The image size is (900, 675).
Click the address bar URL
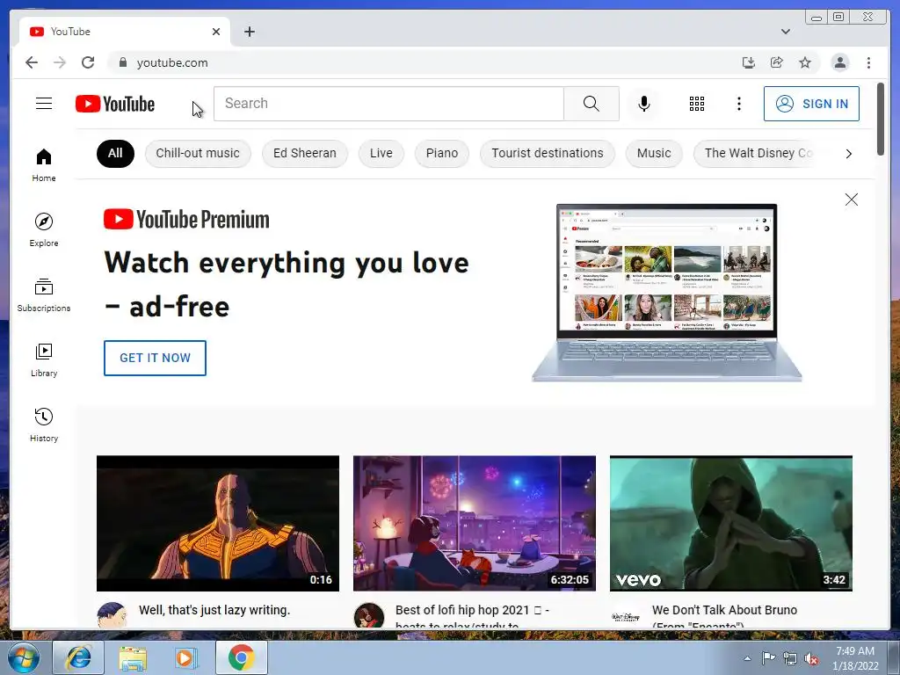pos(172,62)
